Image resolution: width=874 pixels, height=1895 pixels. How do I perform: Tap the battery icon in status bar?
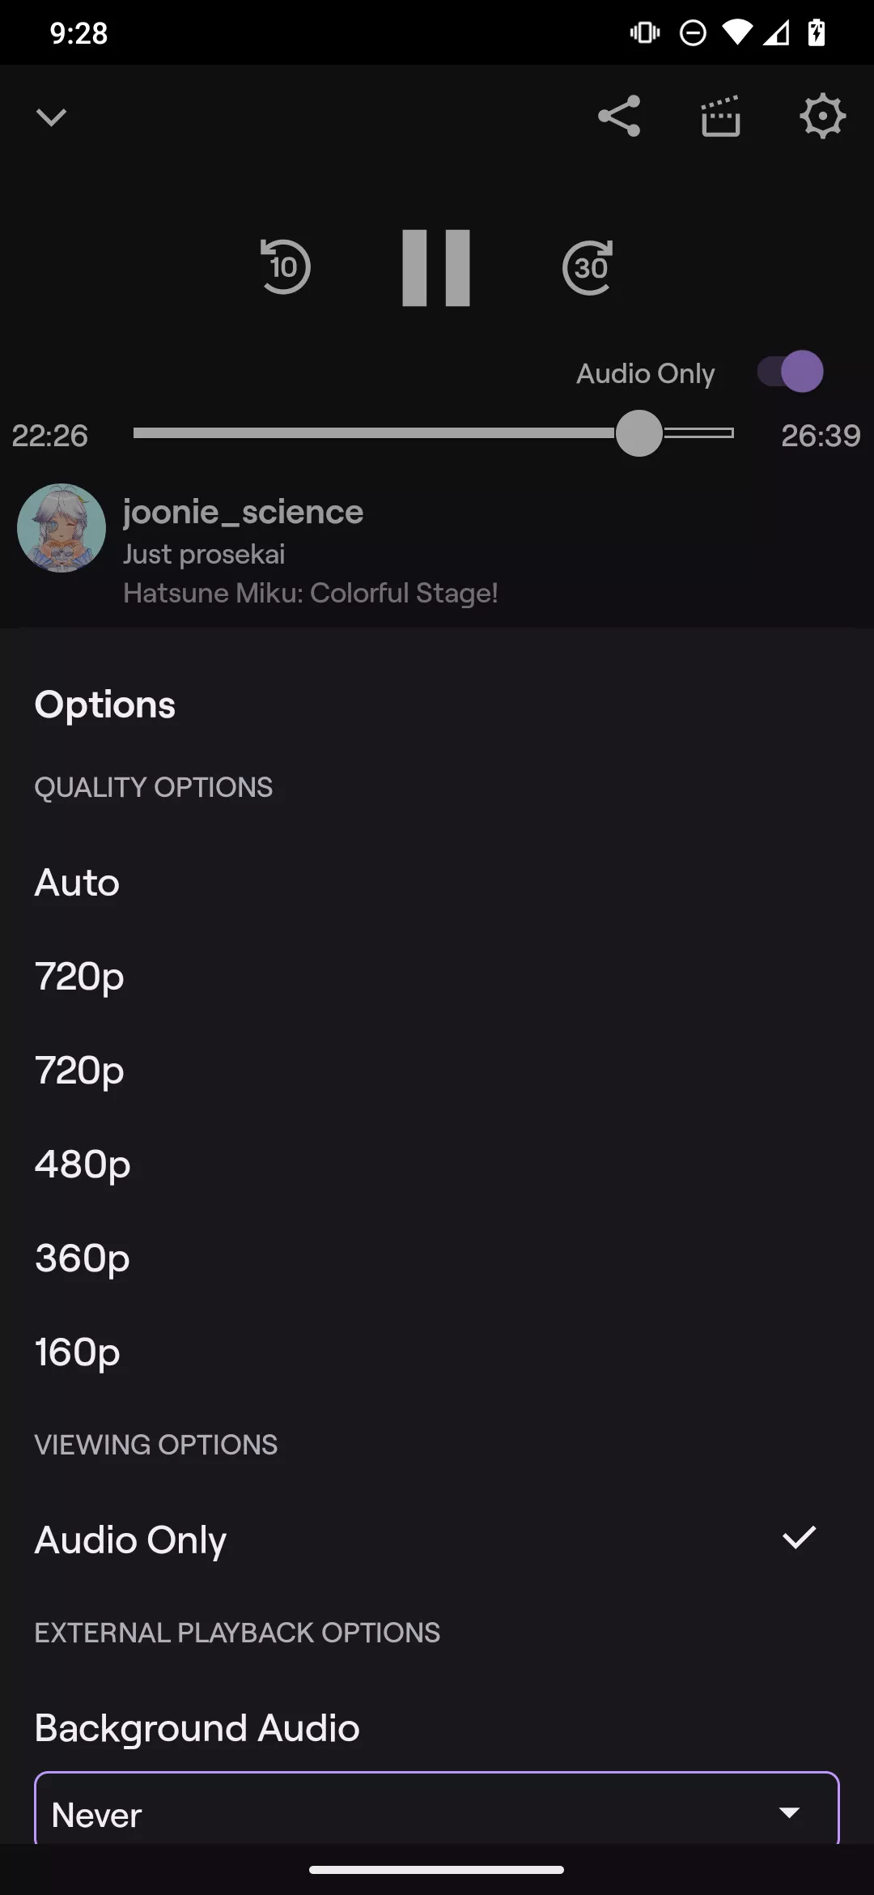(x=817, y=33)
